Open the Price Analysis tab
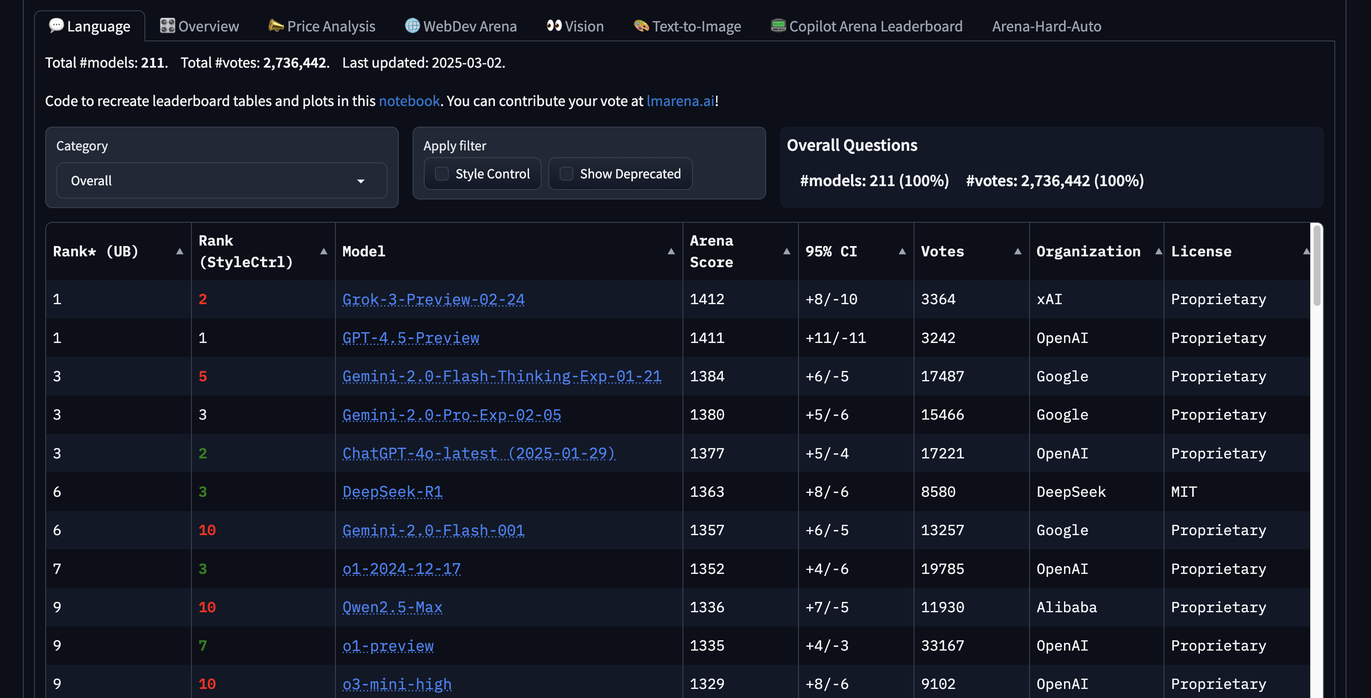 [322, 26]
